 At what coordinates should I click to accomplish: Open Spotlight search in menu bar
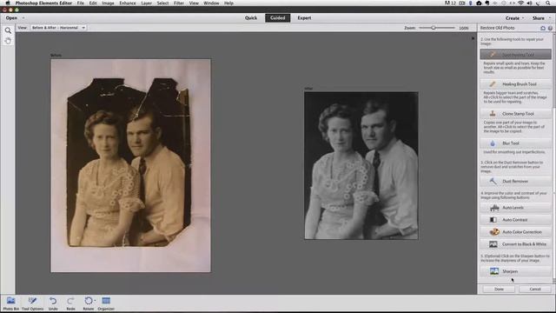(x=548, y=3)
